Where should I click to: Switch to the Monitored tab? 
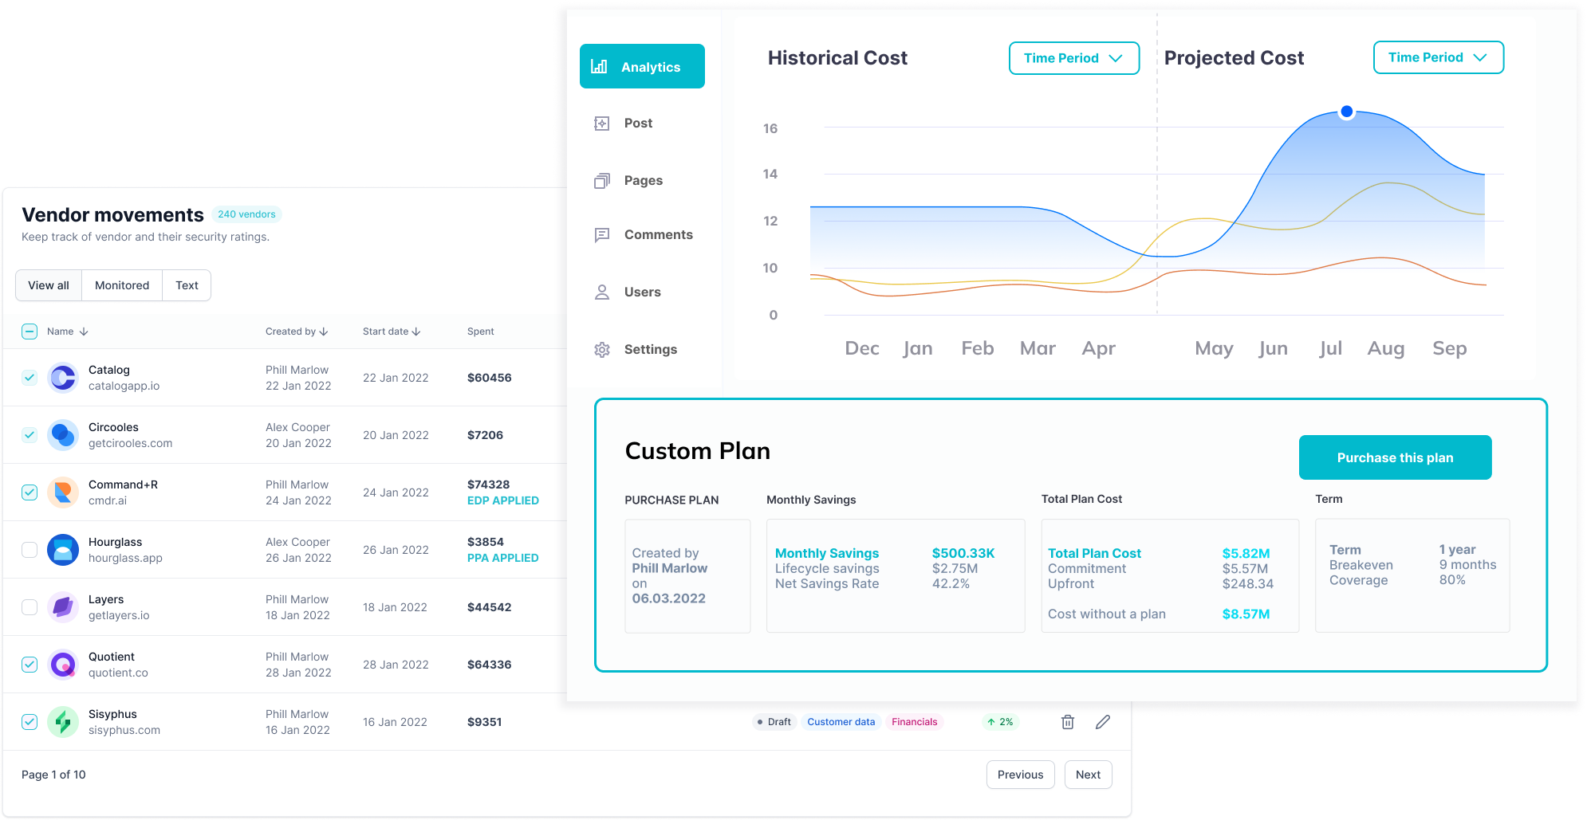click(x=122, y=285)
